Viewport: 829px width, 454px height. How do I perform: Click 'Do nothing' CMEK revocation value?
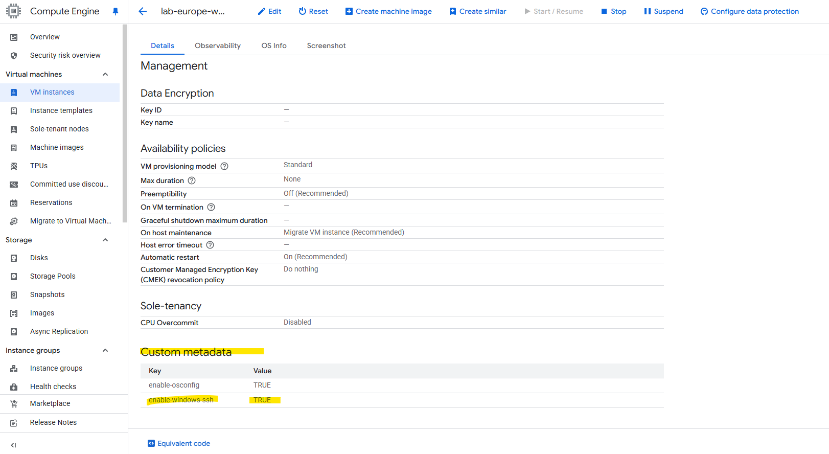[x=301, y=269]
